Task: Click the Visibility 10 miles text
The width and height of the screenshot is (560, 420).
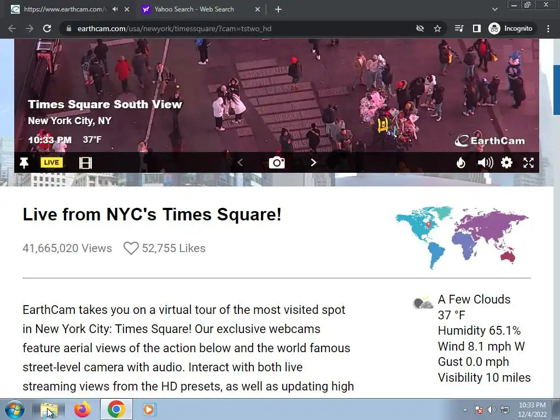Action: coord(485,377)
